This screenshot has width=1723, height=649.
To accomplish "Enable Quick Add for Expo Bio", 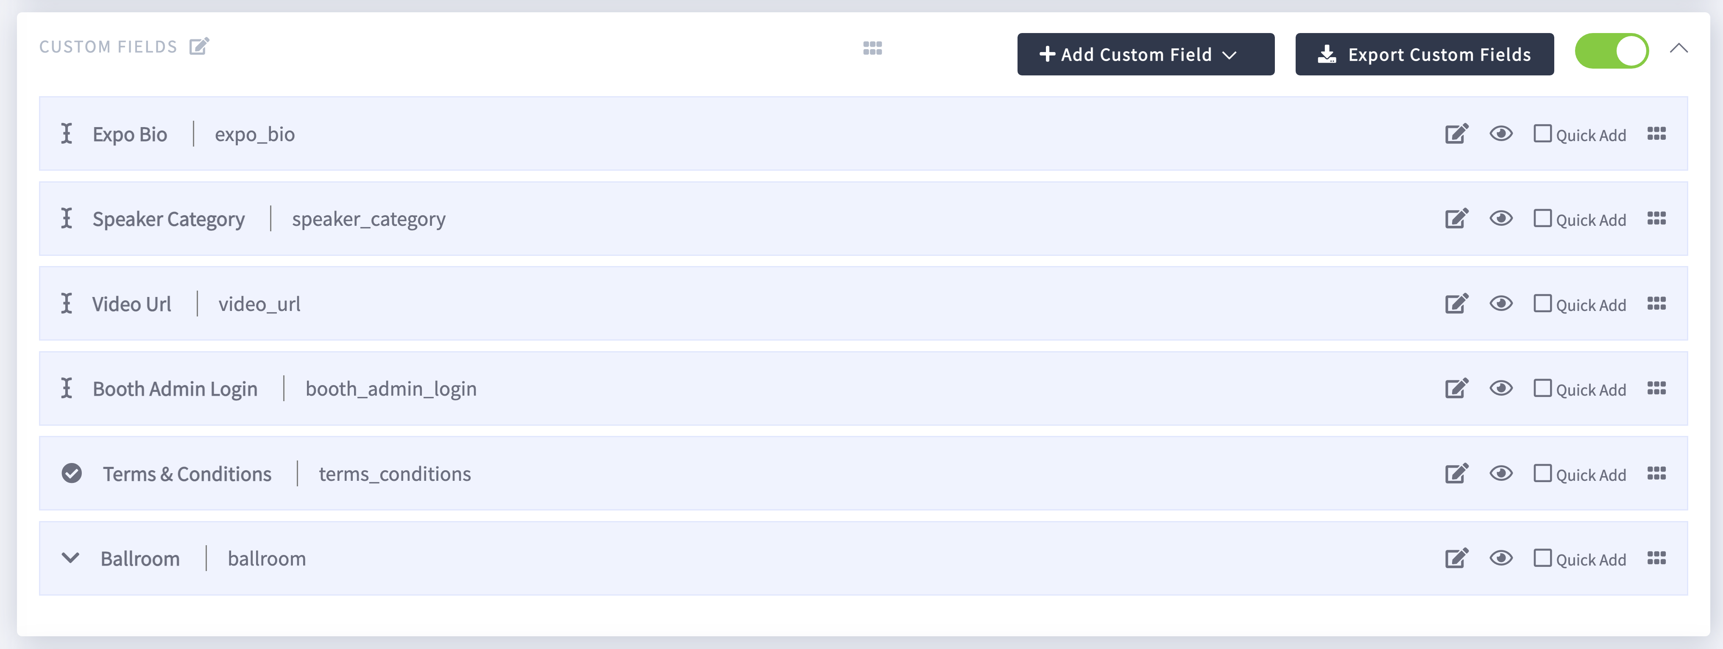I will [x=1543, y=134].
